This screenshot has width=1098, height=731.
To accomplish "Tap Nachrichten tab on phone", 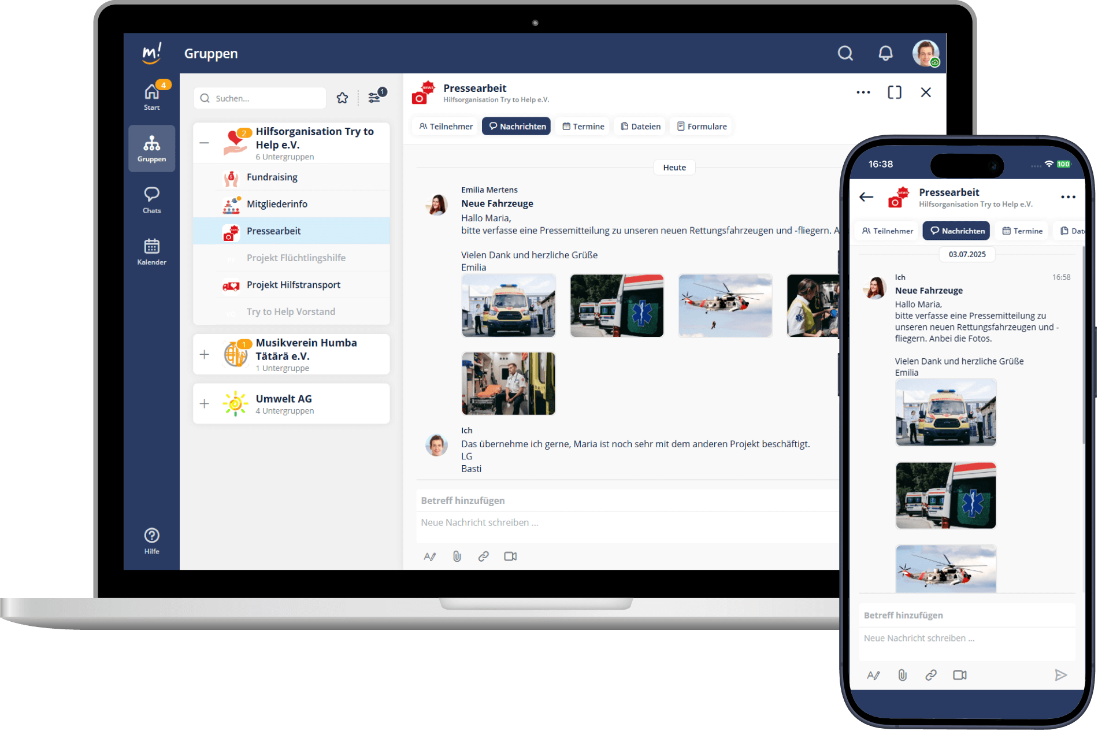I will coord(956,231).
